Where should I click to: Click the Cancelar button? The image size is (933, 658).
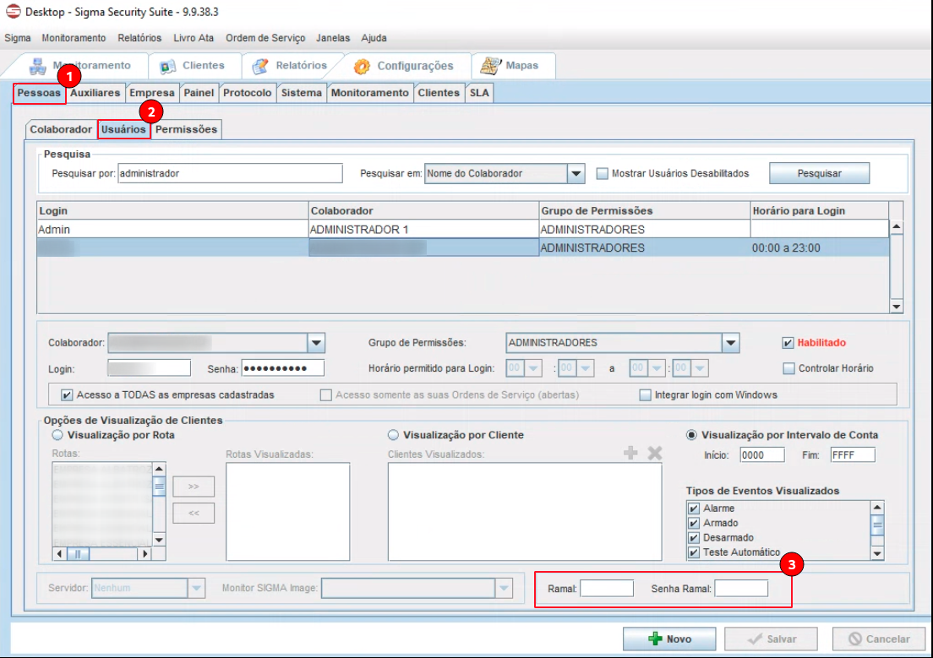[x=879, y=639]
